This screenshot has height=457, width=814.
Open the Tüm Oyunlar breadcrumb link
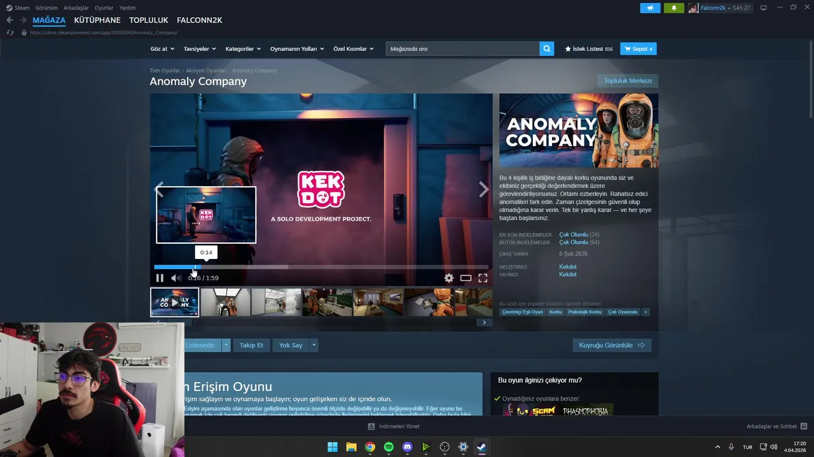tap(165, 70)
